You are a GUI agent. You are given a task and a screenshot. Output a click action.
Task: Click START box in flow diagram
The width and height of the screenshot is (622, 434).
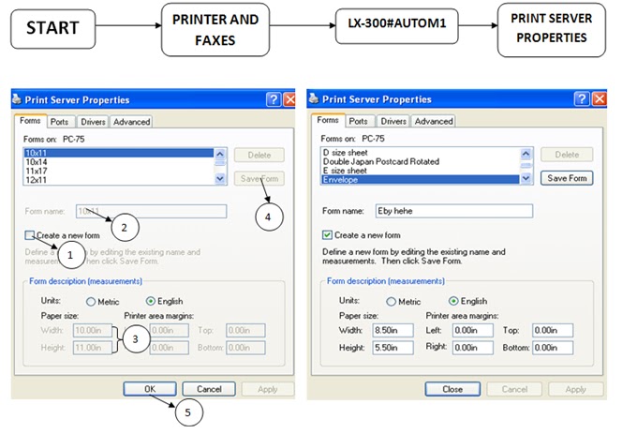point(52,28)
